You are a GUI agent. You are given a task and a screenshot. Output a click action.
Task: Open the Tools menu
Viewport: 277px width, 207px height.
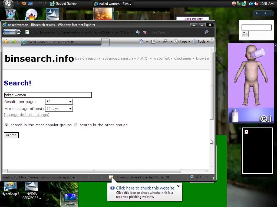pyautogui.click(x=201, y=42)
